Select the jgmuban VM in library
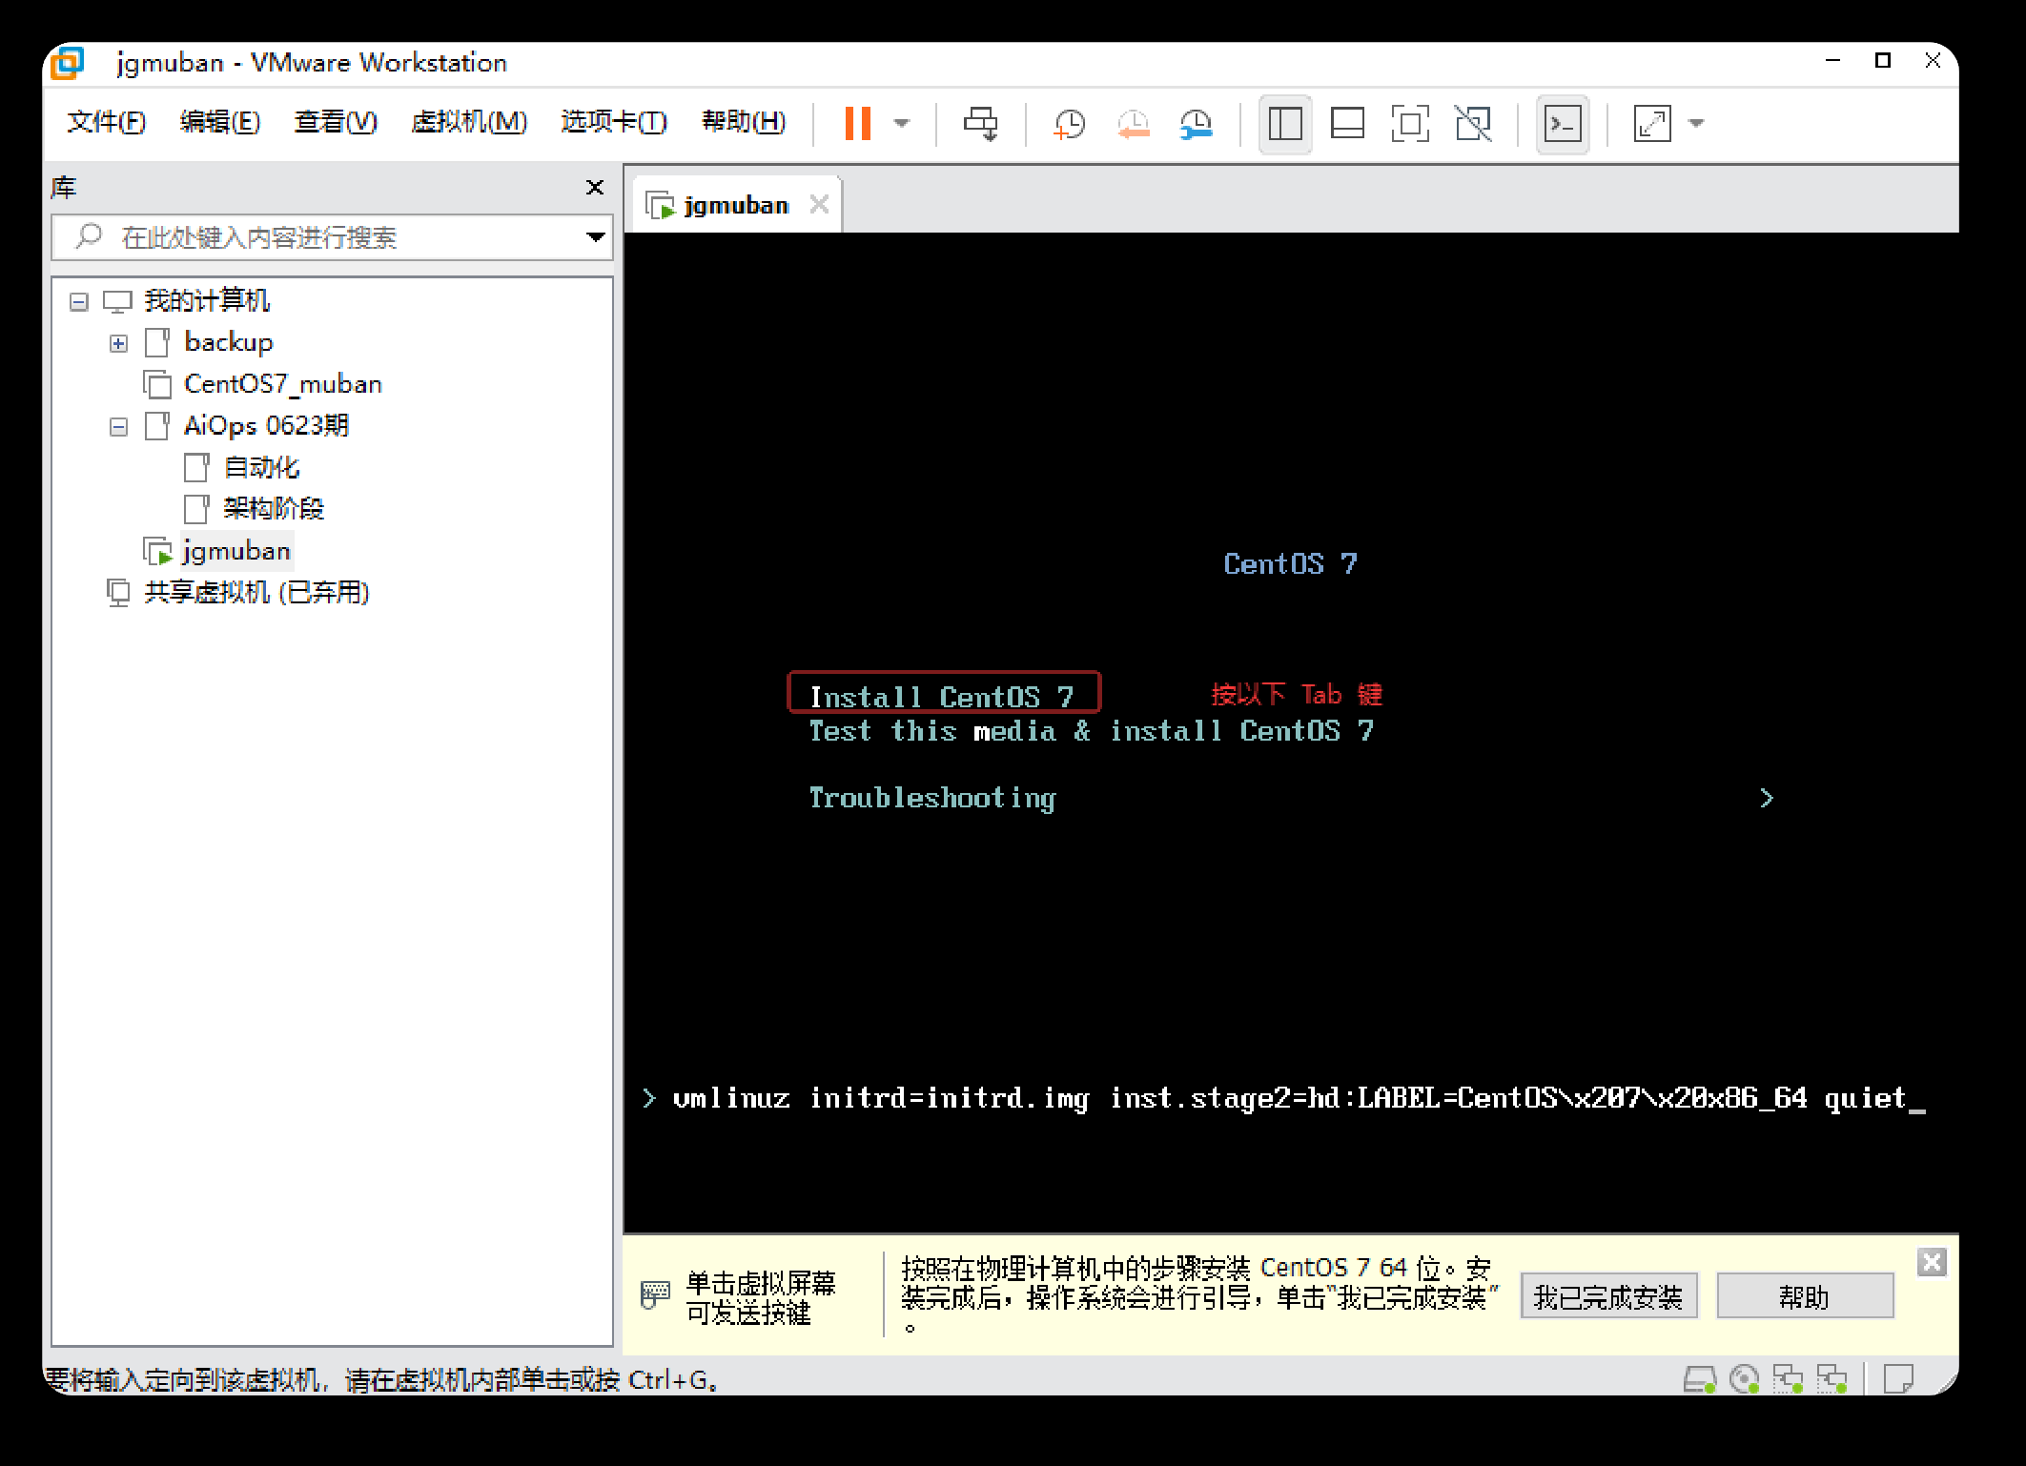The height and width of the screenshot is (1466, 2026). pyautogui.click(x=236, y=551)
